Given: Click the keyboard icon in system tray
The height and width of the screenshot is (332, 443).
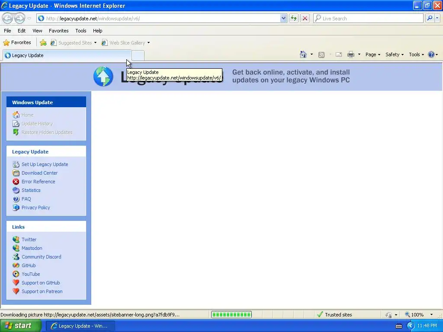Looking at the screenshot, I should pos(398,326).
